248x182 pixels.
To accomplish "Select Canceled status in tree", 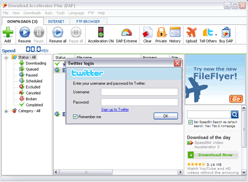I will [33, 93].
